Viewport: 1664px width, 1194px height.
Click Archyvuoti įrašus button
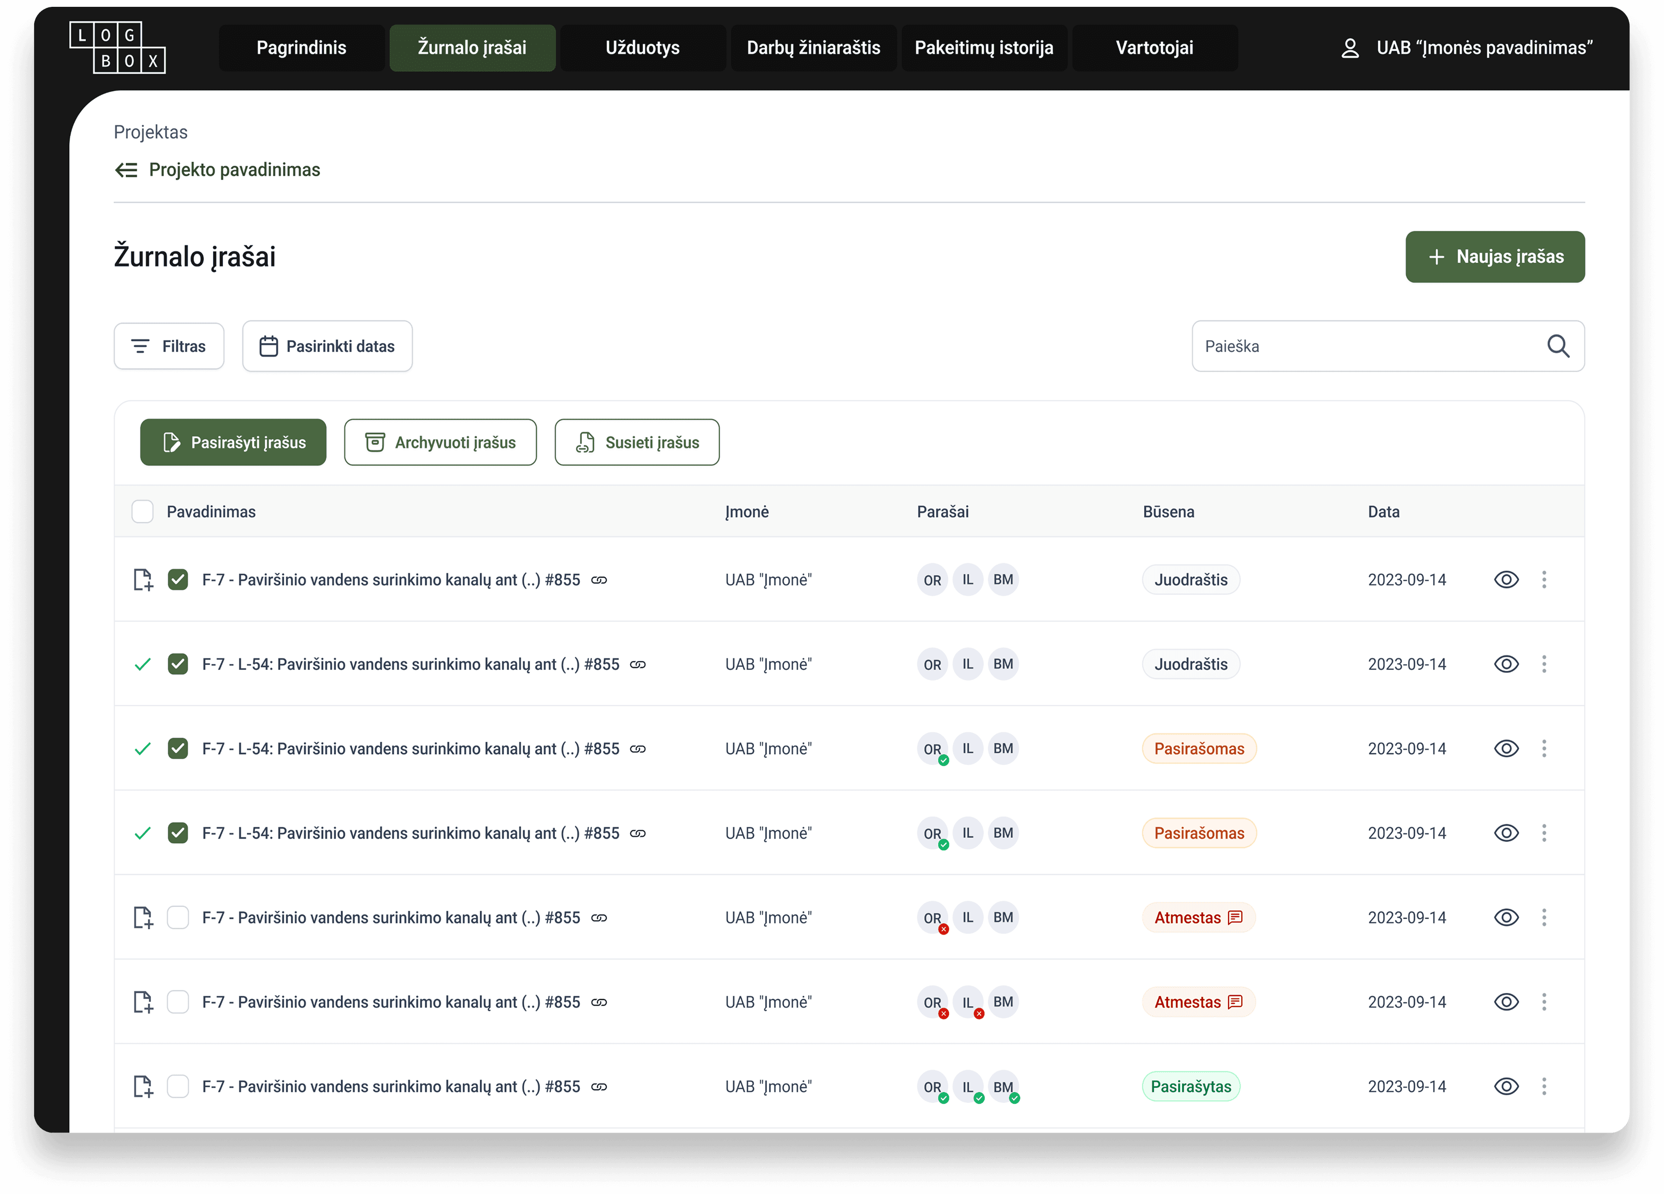pyautogui.click(x=440, y=442)
